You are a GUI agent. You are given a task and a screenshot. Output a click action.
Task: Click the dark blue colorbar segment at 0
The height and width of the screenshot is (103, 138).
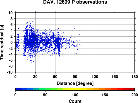tap(18, 89)
